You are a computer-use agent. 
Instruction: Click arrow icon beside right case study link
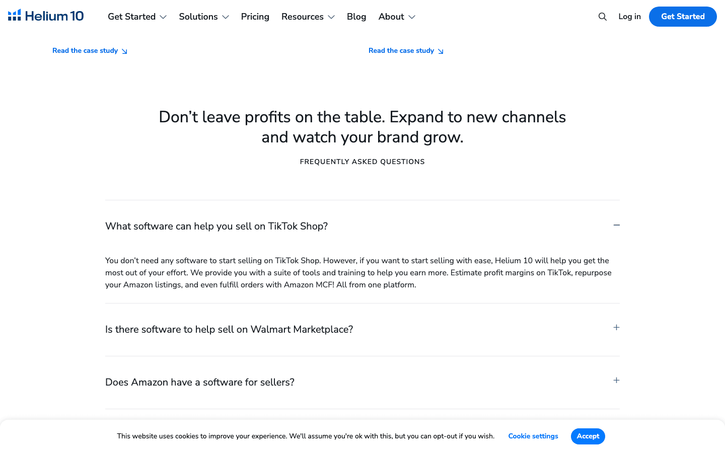441,51
